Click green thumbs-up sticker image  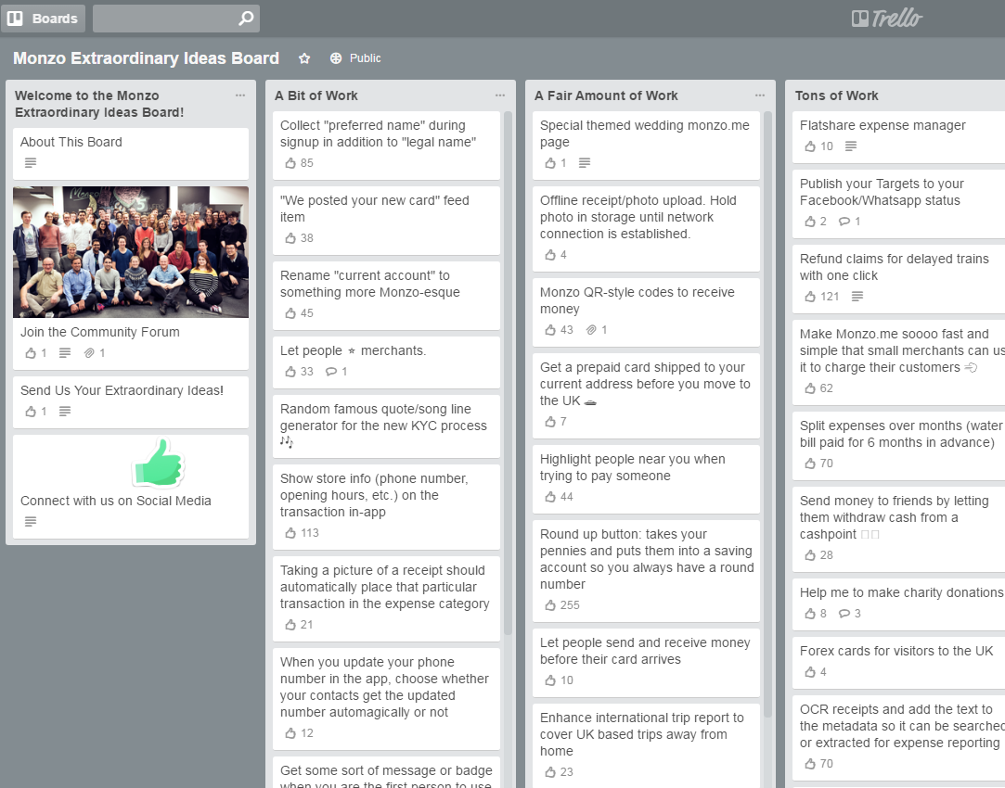point(159,464)
